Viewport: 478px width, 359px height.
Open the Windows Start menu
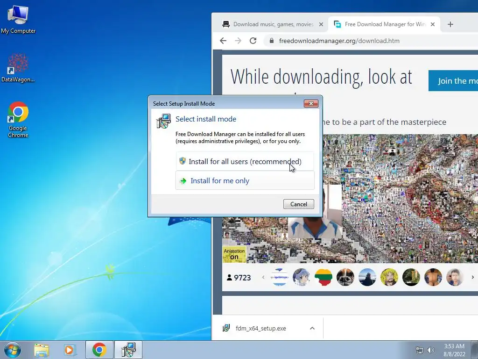[13, 350]
